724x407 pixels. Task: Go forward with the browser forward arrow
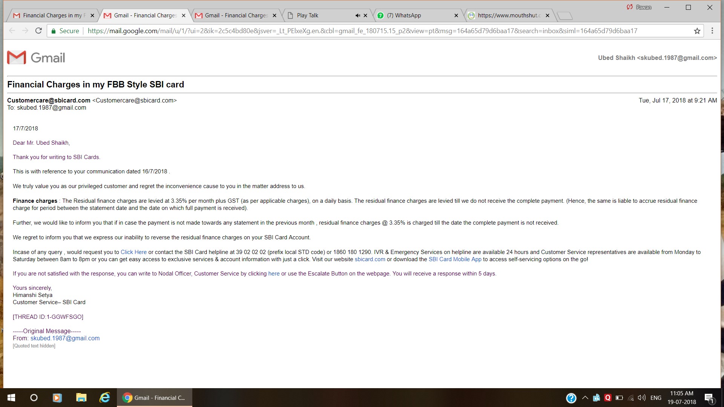(25, 31)
